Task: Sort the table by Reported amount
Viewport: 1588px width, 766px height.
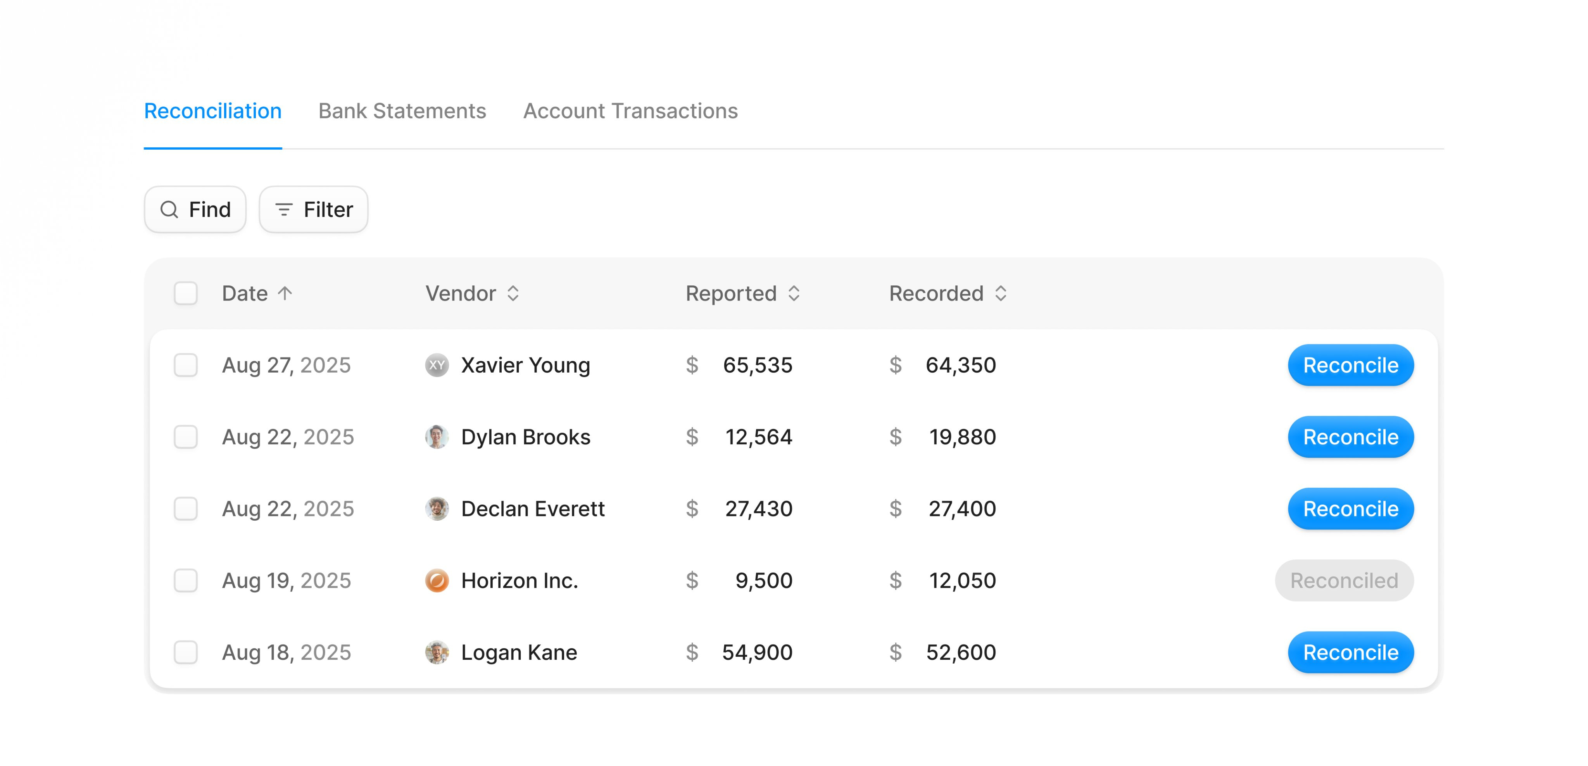Action: click(x=795, y=293)
